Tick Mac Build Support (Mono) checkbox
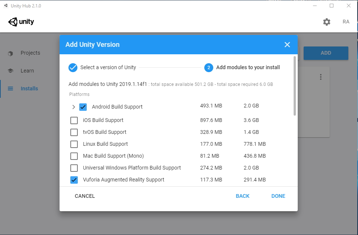Screen dimensions: 358x235 coord(74,156)
